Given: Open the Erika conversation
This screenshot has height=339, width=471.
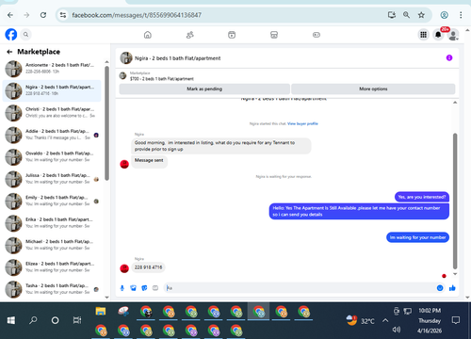Looking at the screenshot, I should tap(52, 223).
